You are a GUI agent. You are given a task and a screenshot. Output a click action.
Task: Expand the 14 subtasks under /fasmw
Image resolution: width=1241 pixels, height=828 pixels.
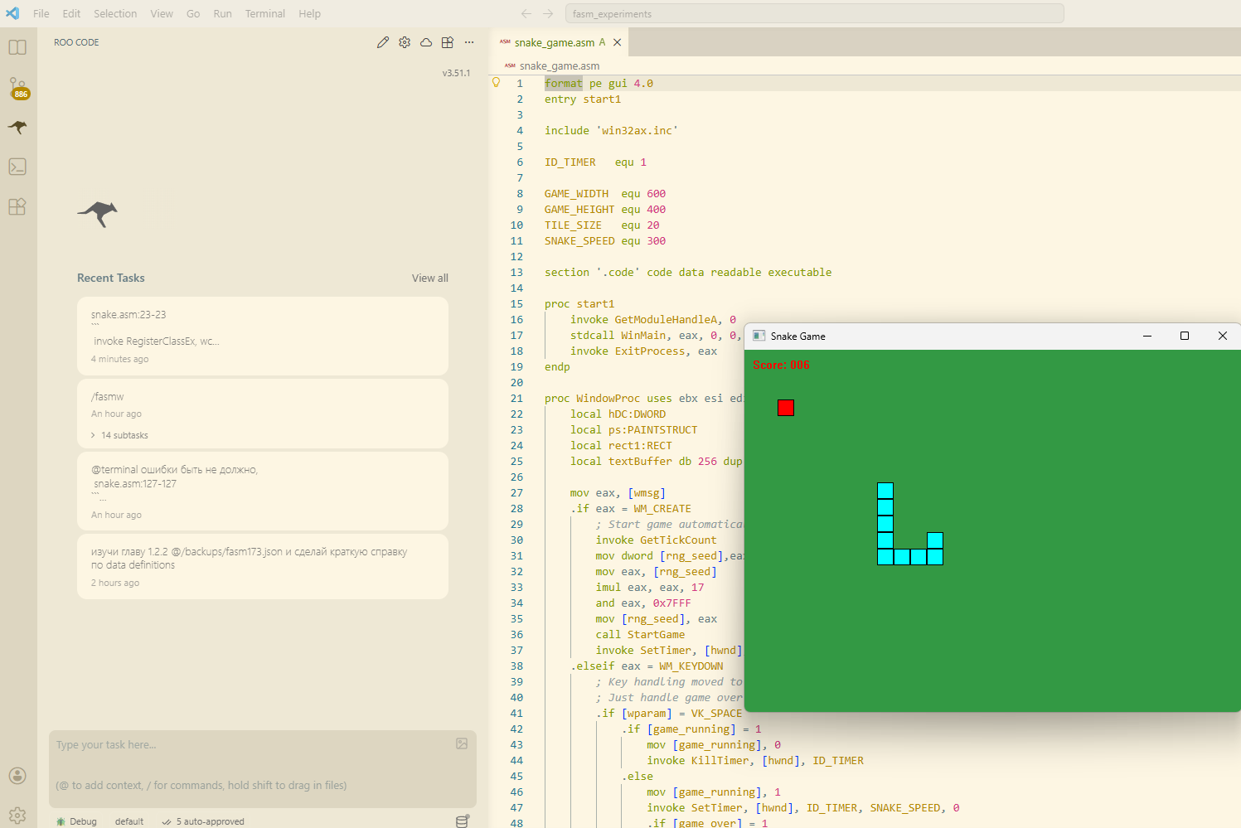pos(121,434)
